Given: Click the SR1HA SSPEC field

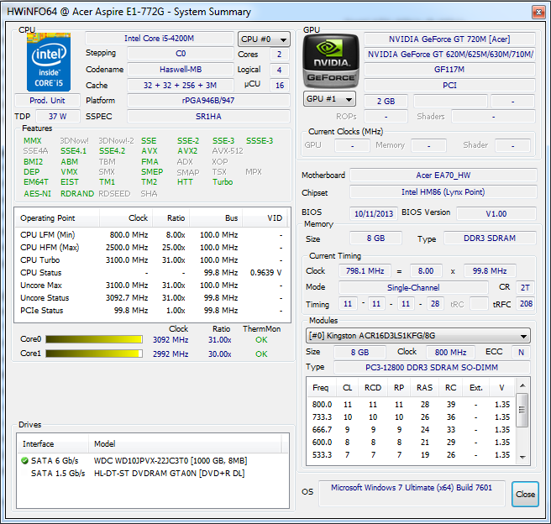Looking at the screenshot, I should (x=208, y=116).
